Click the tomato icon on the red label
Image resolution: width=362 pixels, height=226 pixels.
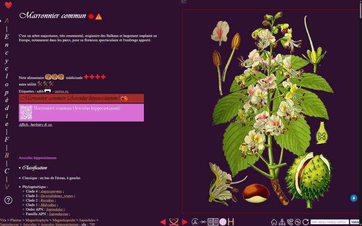point(124,99)
